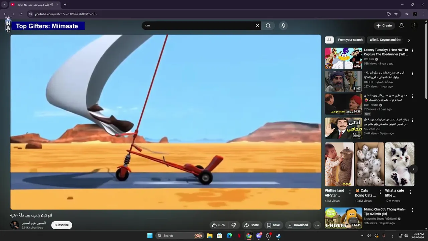Viewport: 428px width, 241px height.
Task: Open Bee Theater video thumbnail
Action: (x=343, y=104)
